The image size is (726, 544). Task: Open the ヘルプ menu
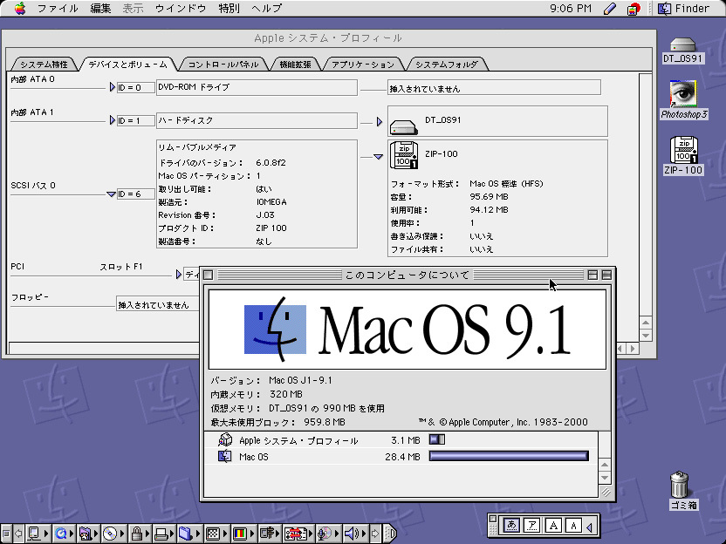267,9
